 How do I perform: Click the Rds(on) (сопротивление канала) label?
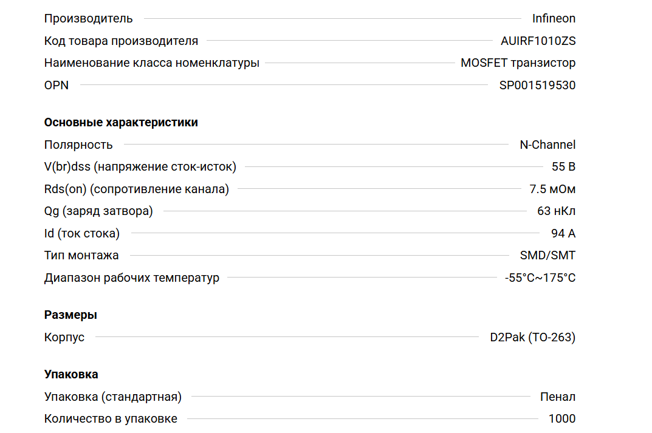click(136, 189)
